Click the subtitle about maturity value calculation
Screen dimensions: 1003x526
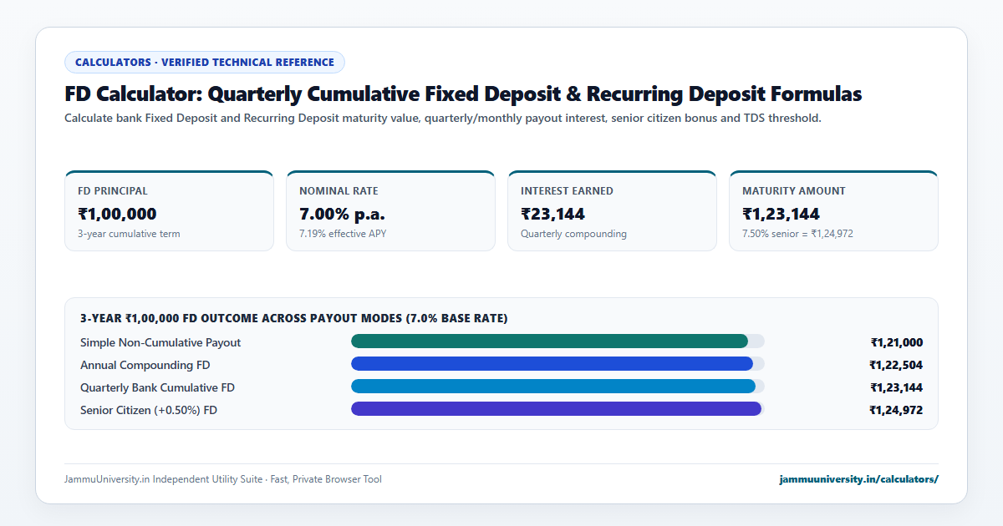[x=443, y=119]
